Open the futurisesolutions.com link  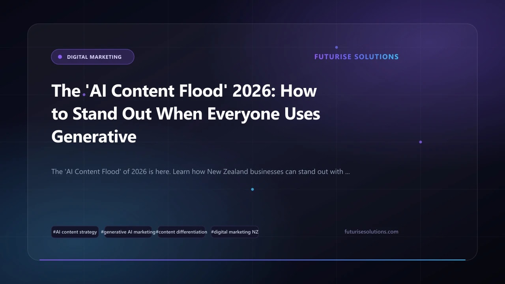pos(371,232)
